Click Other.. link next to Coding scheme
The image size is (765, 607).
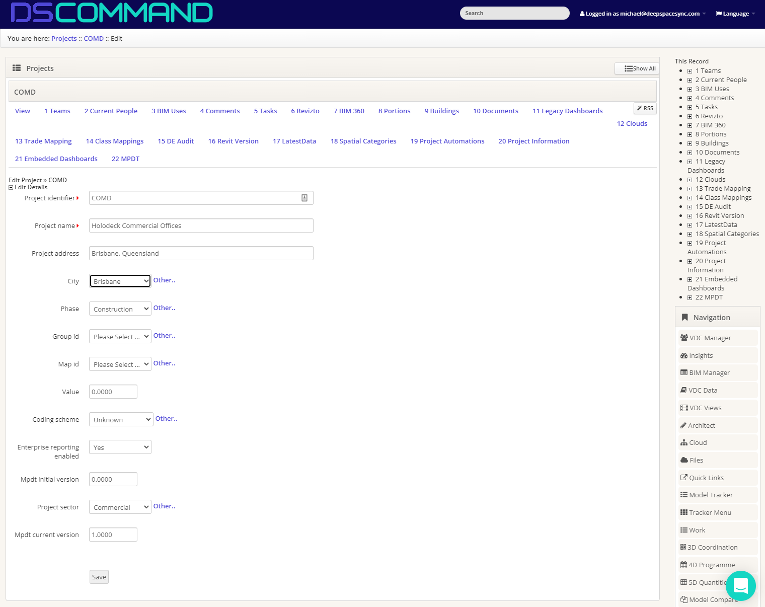coord(167,419)
